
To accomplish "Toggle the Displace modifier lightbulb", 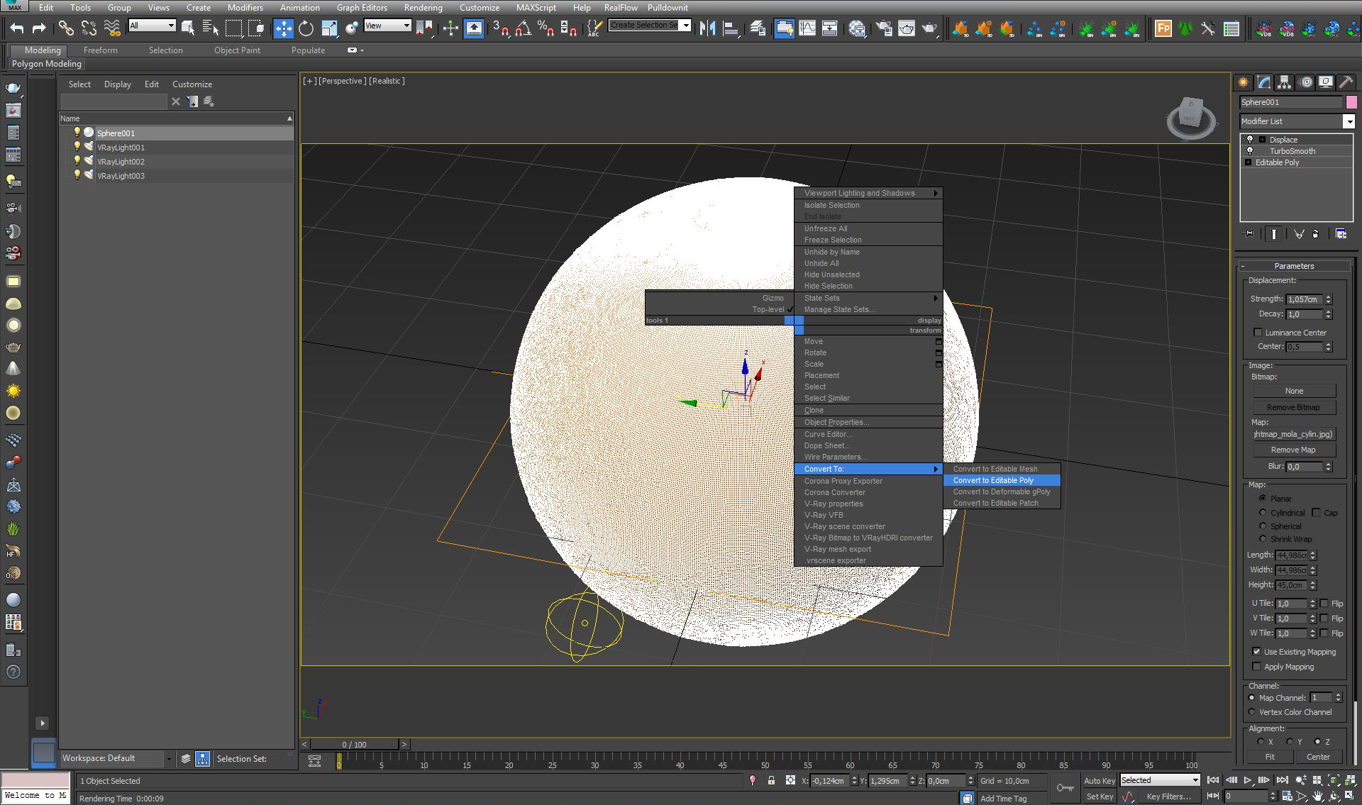I will [1250, 140].
